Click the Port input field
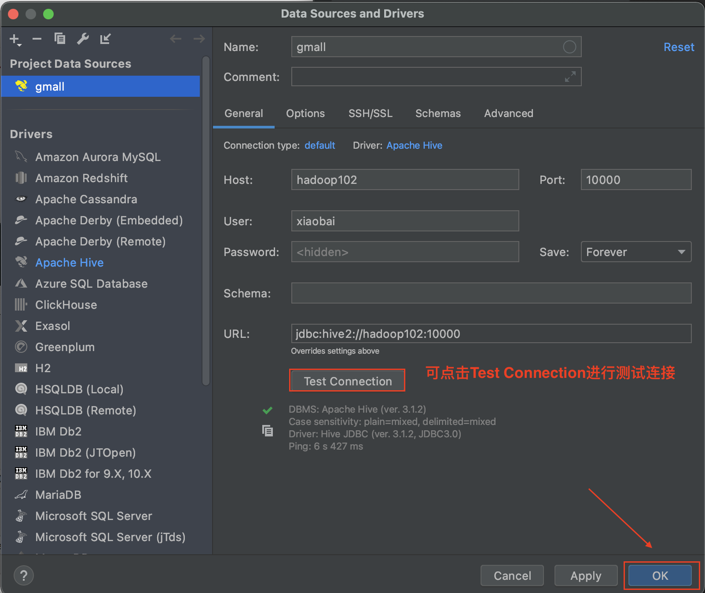The height and width of the screenshot is (593, 705). 636,179
